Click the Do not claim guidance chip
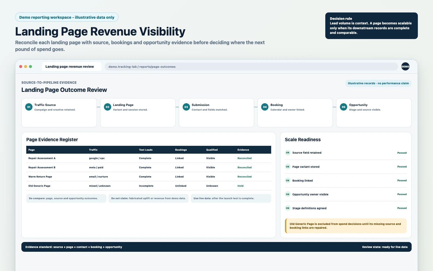Viewport: 433px width, 271px height. 149,198
